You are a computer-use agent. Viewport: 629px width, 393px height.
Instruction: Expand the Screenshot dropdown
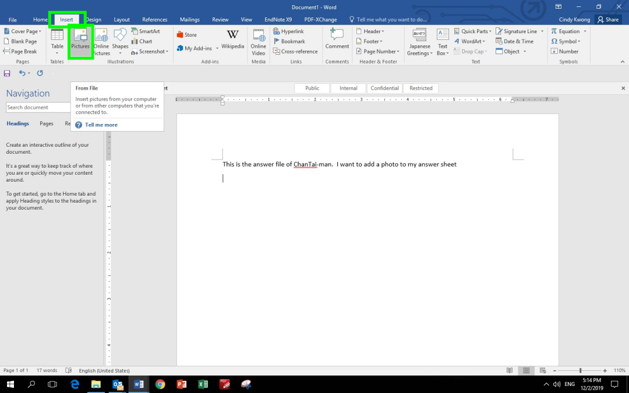coord(167,51)
